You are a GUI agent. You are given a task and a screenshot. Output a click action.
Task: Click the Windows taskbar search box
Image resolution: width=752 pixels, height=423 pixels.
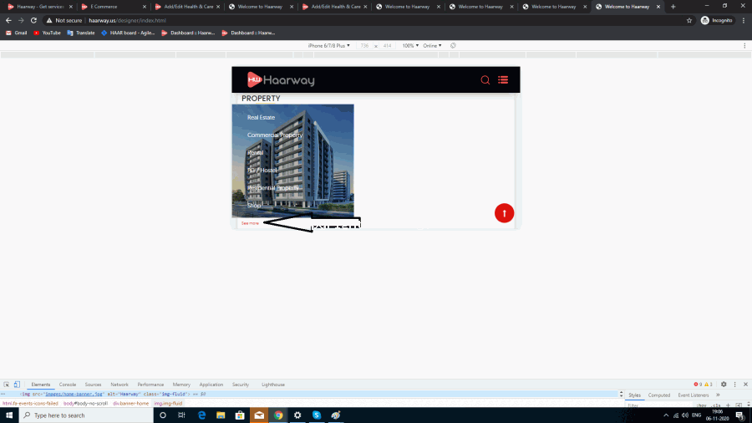(84, 415)
